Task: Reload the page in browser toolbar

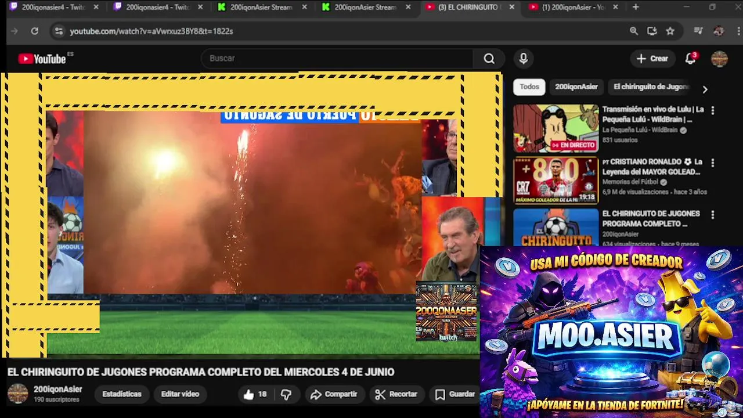Action: 35,31
